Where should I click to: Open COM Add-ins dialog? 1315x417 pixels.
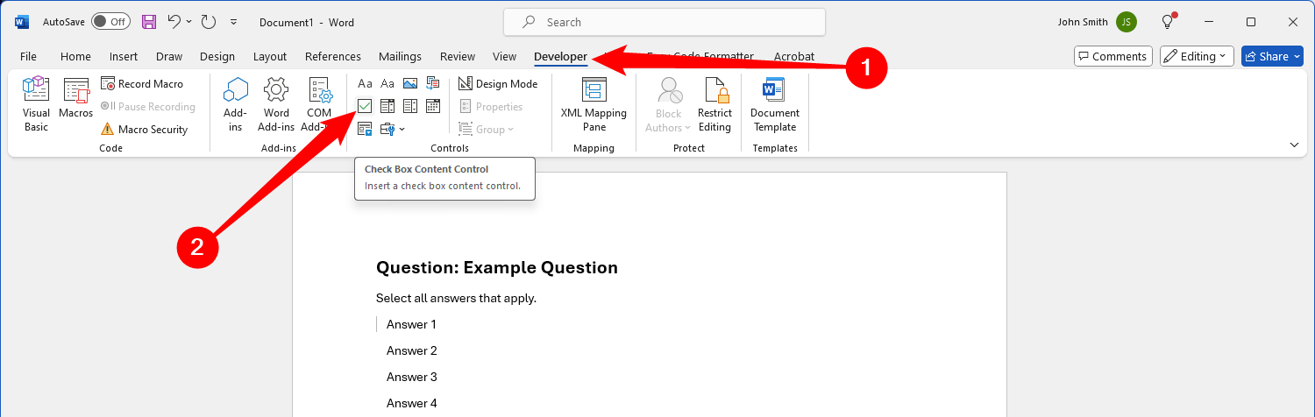coord(319,104)
